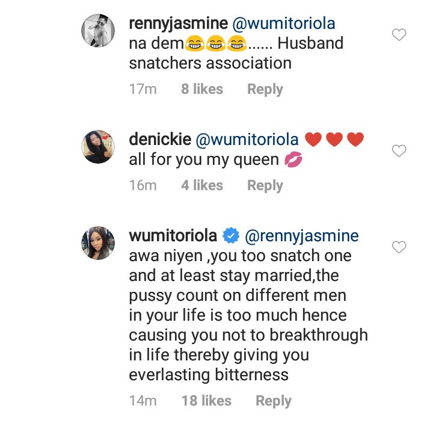Reply to wumitoriola's comment

(x=274, y=401)
